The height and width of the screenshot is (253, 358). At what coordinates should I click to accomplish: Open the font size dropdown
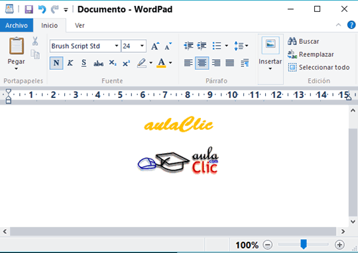[x=142, y=46]
